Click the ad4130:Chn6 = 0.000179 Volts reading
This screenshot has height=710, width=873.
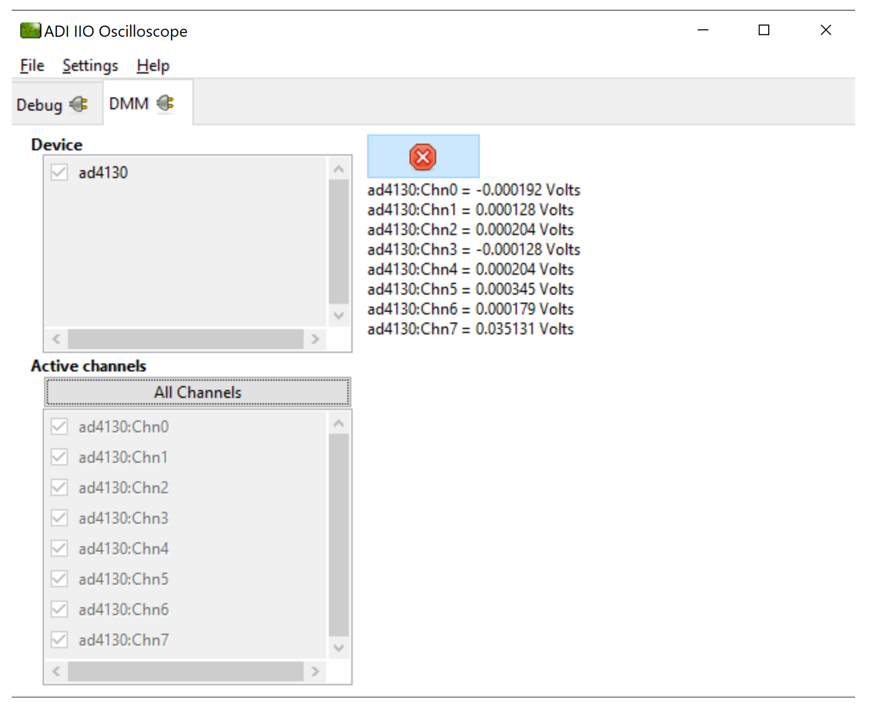pyautogui.click(x=470, y=309)
